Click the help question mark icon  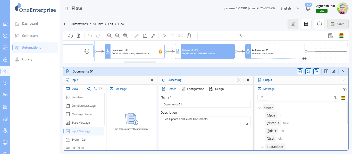point(319,24)
